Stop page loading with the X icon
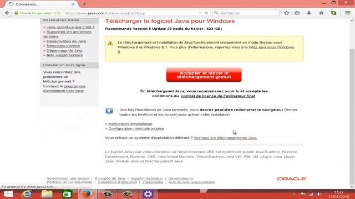Screen dimensions: 355x199 pyautogui.click(x=206, y=13)
